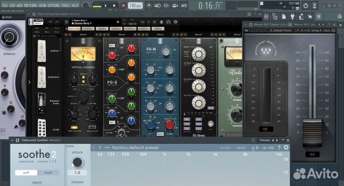Toggle HF Bell switch on FG-S
Screen dimensions: 344x186
tap(112, 46)
